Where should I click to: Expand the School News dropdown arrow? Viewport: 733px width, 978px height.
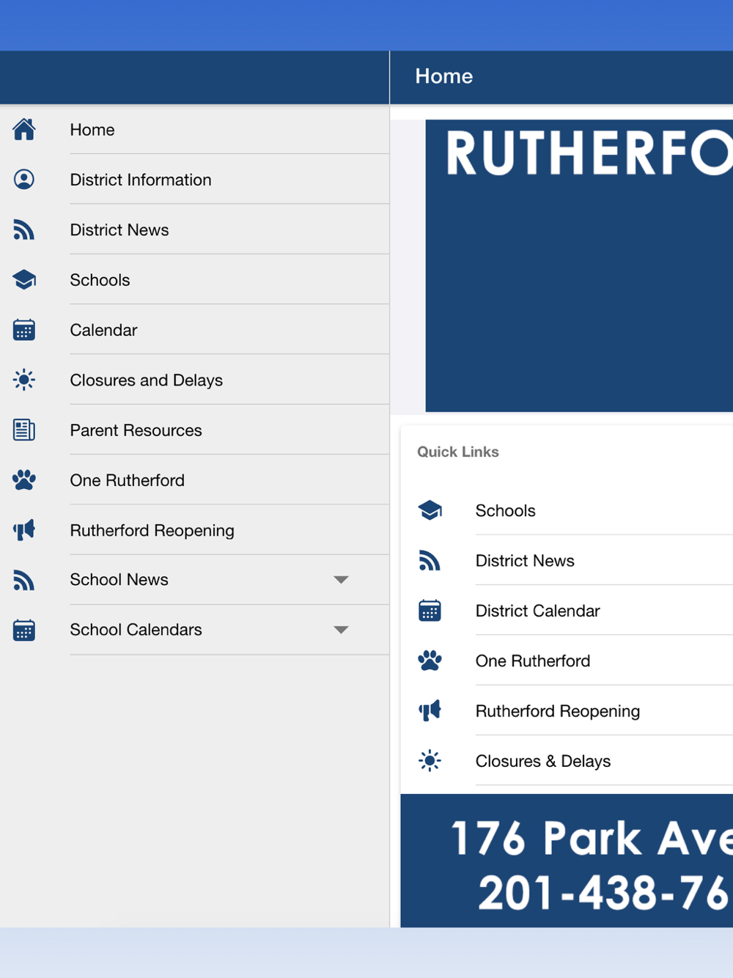(341, 580)
